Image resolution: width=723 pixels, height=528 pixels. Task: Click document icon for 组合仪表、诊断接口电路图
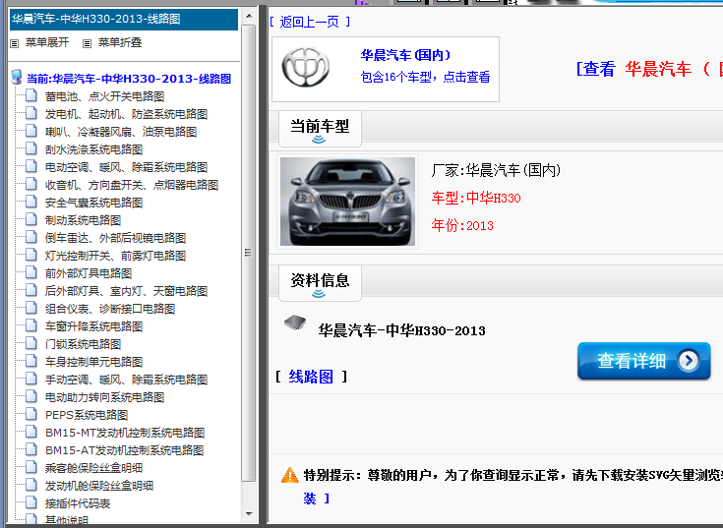(x=30, y=308)
